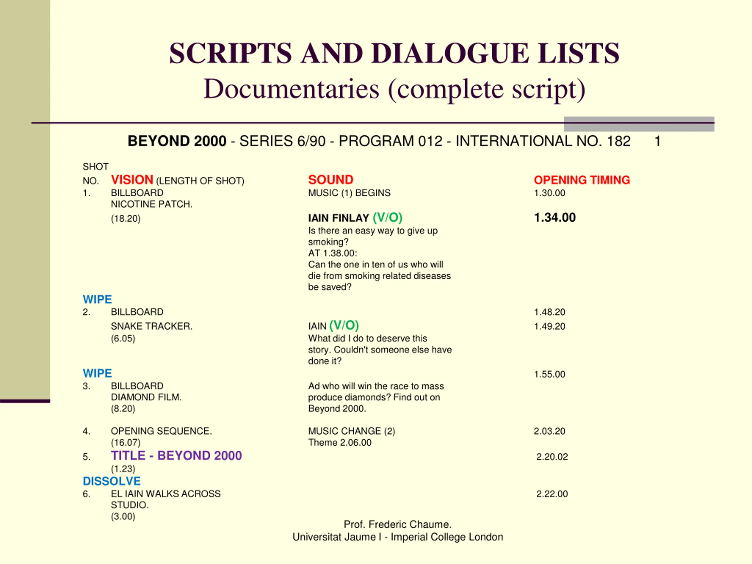Image resolution: width=752 pixels, height=564 pixels.
Task: Click timing value '2.22.00'
Action: [x=552, y=494]
